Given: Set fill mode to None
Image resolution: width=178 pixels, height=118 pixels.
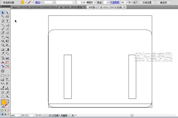Looking at the screenshot, I should (8, 110).
